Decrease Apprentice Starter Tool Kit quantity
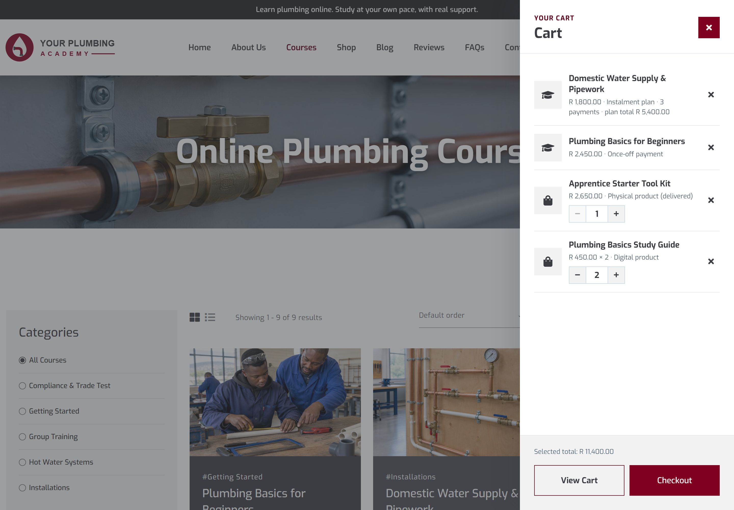This screenshot has height=510, width=734. tap(578, 214)
